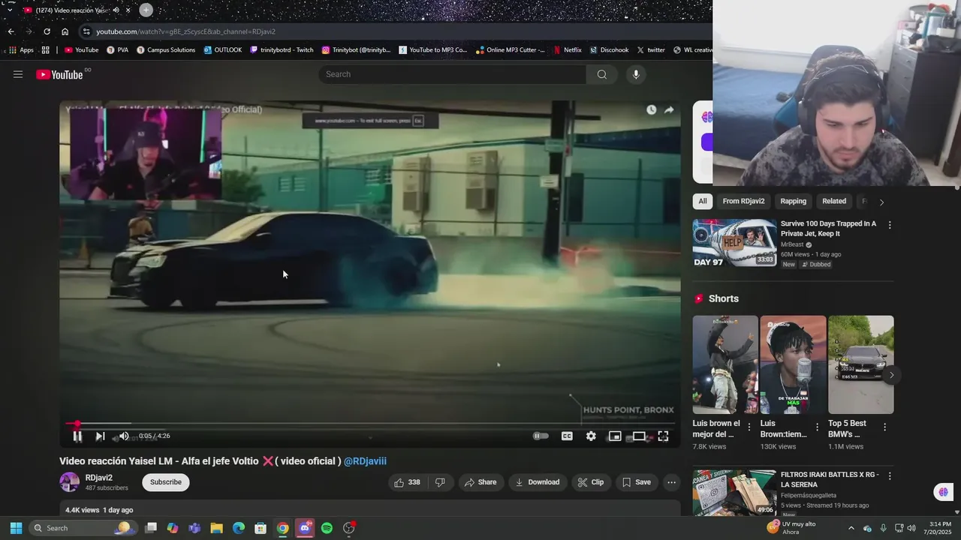Mute the video using the speaker icon
This screenshot has width=961, height=540.
point(124,436)
